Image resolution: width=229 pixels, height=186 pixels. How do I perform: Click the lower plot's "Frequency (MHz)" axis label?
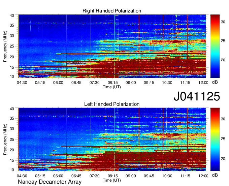[x=5, y=139]
